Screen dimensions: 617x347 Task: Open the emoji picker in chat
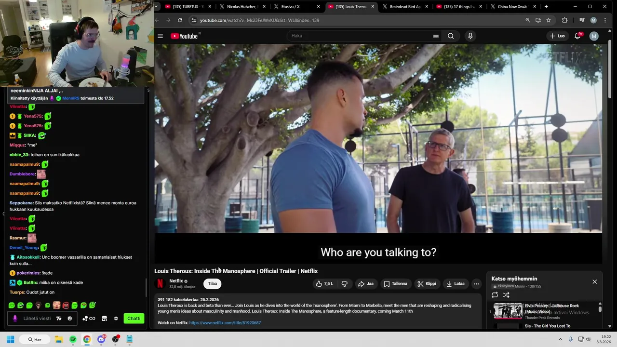point(69,319)
